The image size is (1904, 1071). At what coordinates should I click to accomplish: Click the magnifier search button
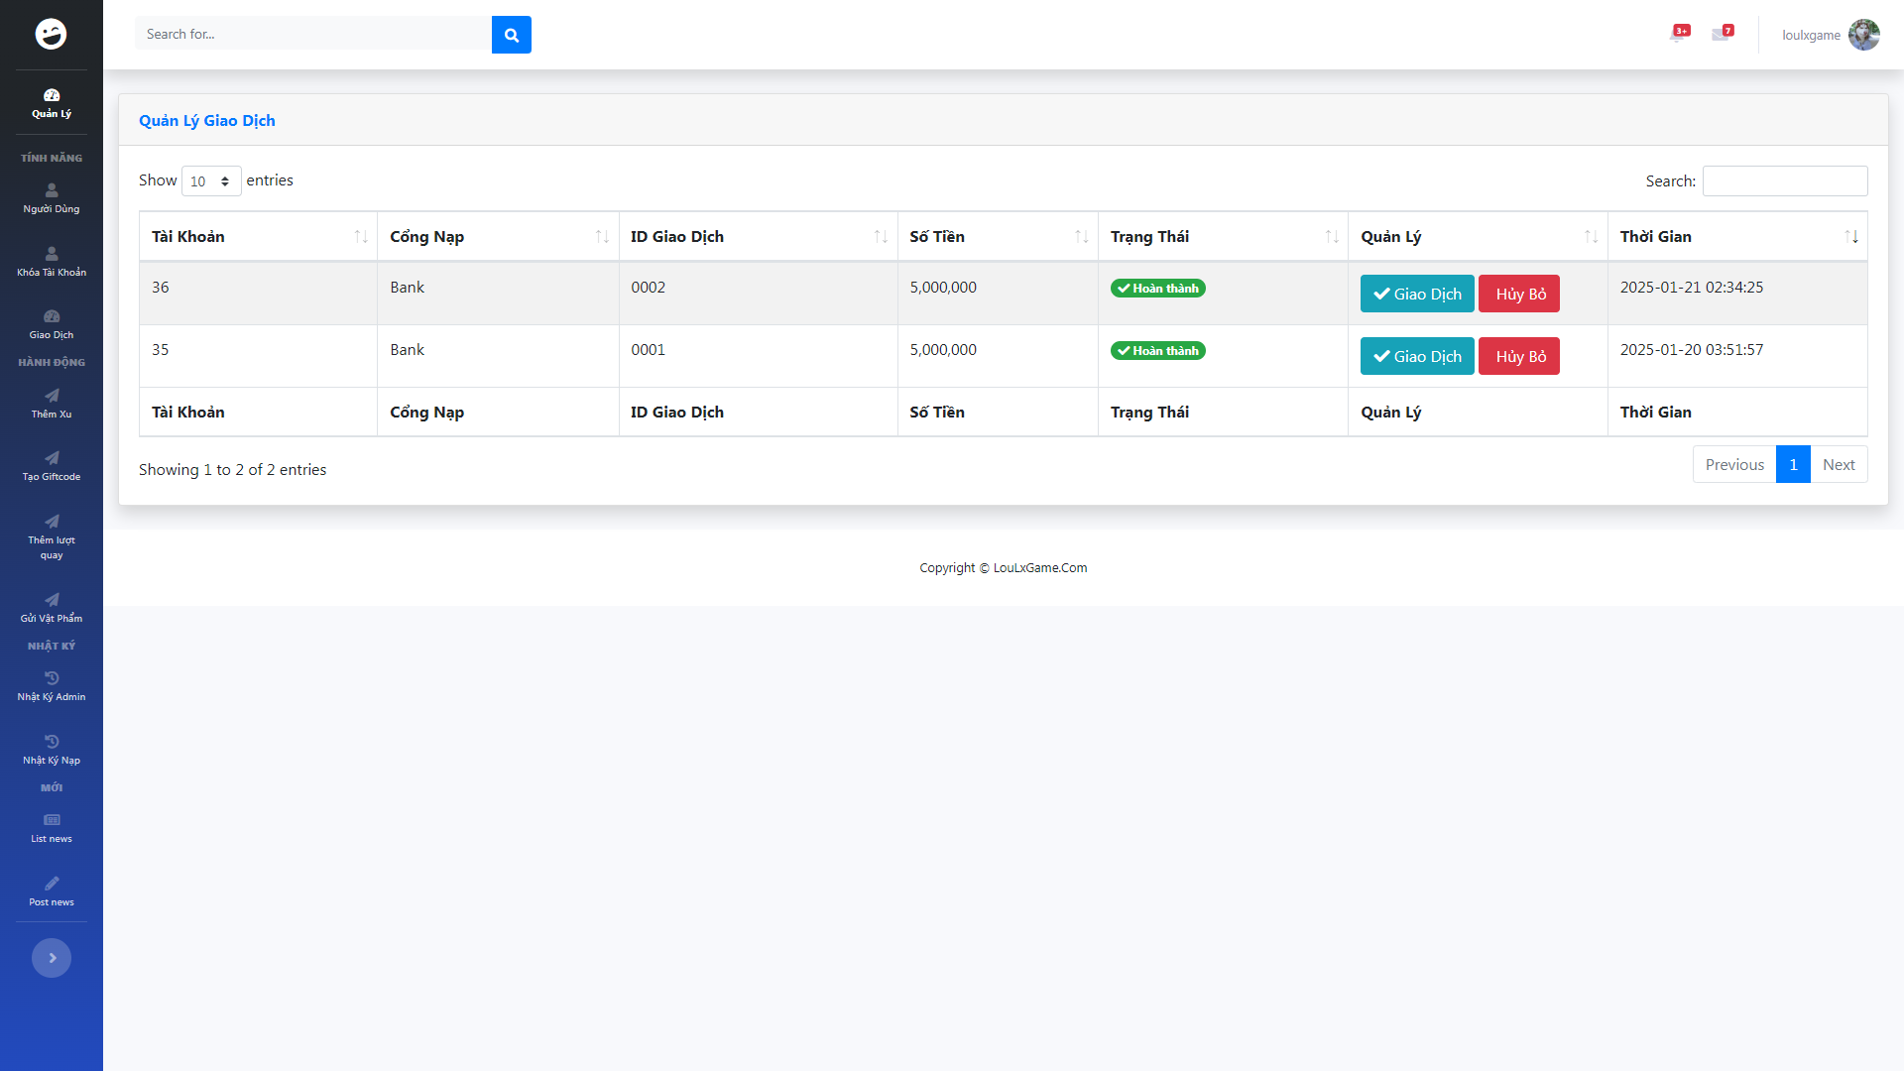click(511, 35)
